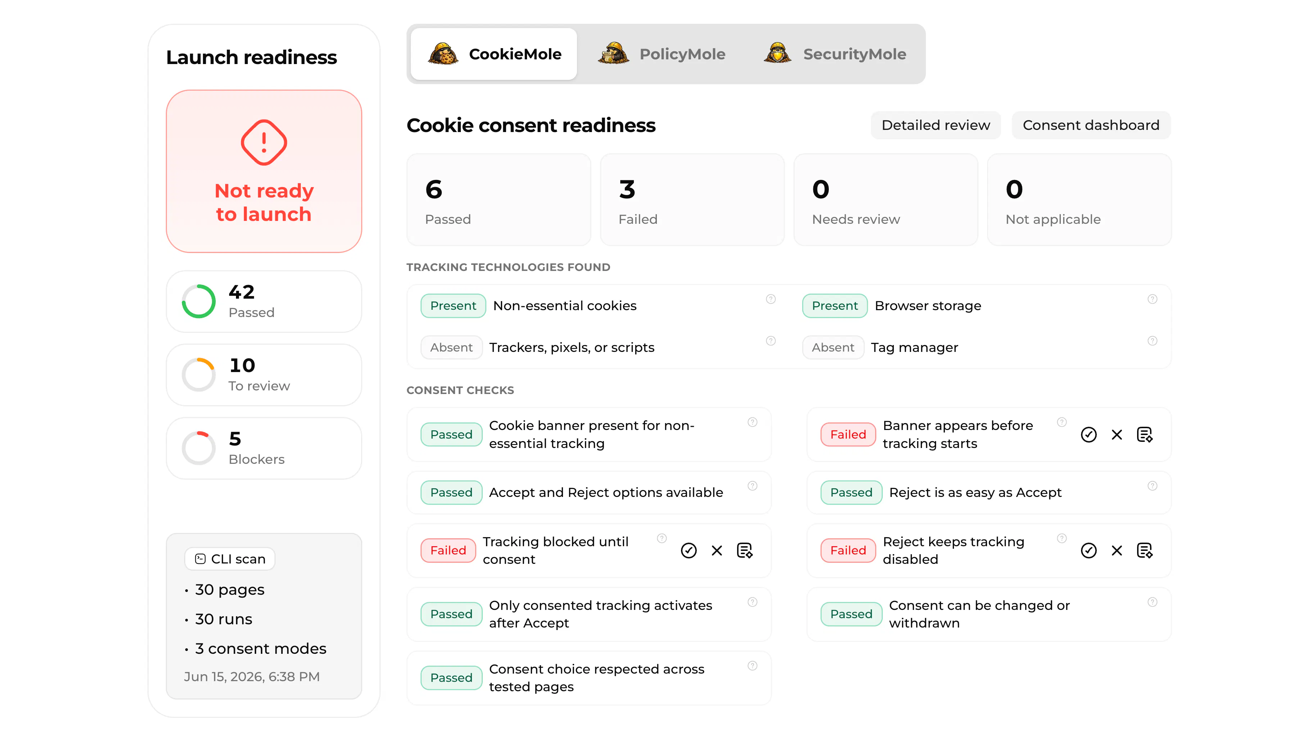The height and width of the screenshot is (729, 1295).
Task: Open help for Only consented tracking activates
Action: point(753,602)
